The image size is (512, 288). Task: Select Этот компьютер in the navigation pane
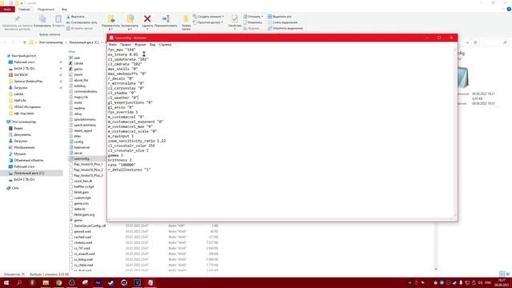click(24, 122)
